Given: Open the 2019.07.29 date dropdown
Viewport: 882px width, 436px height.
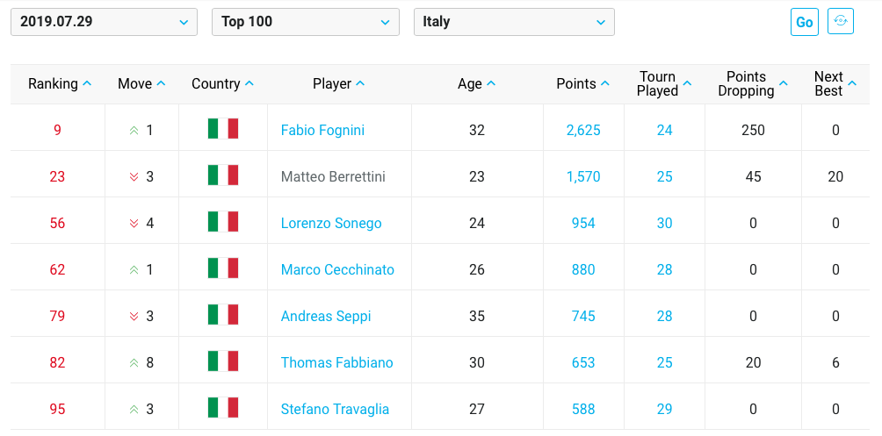Looking at the screenshot, I should click(104, 22).
